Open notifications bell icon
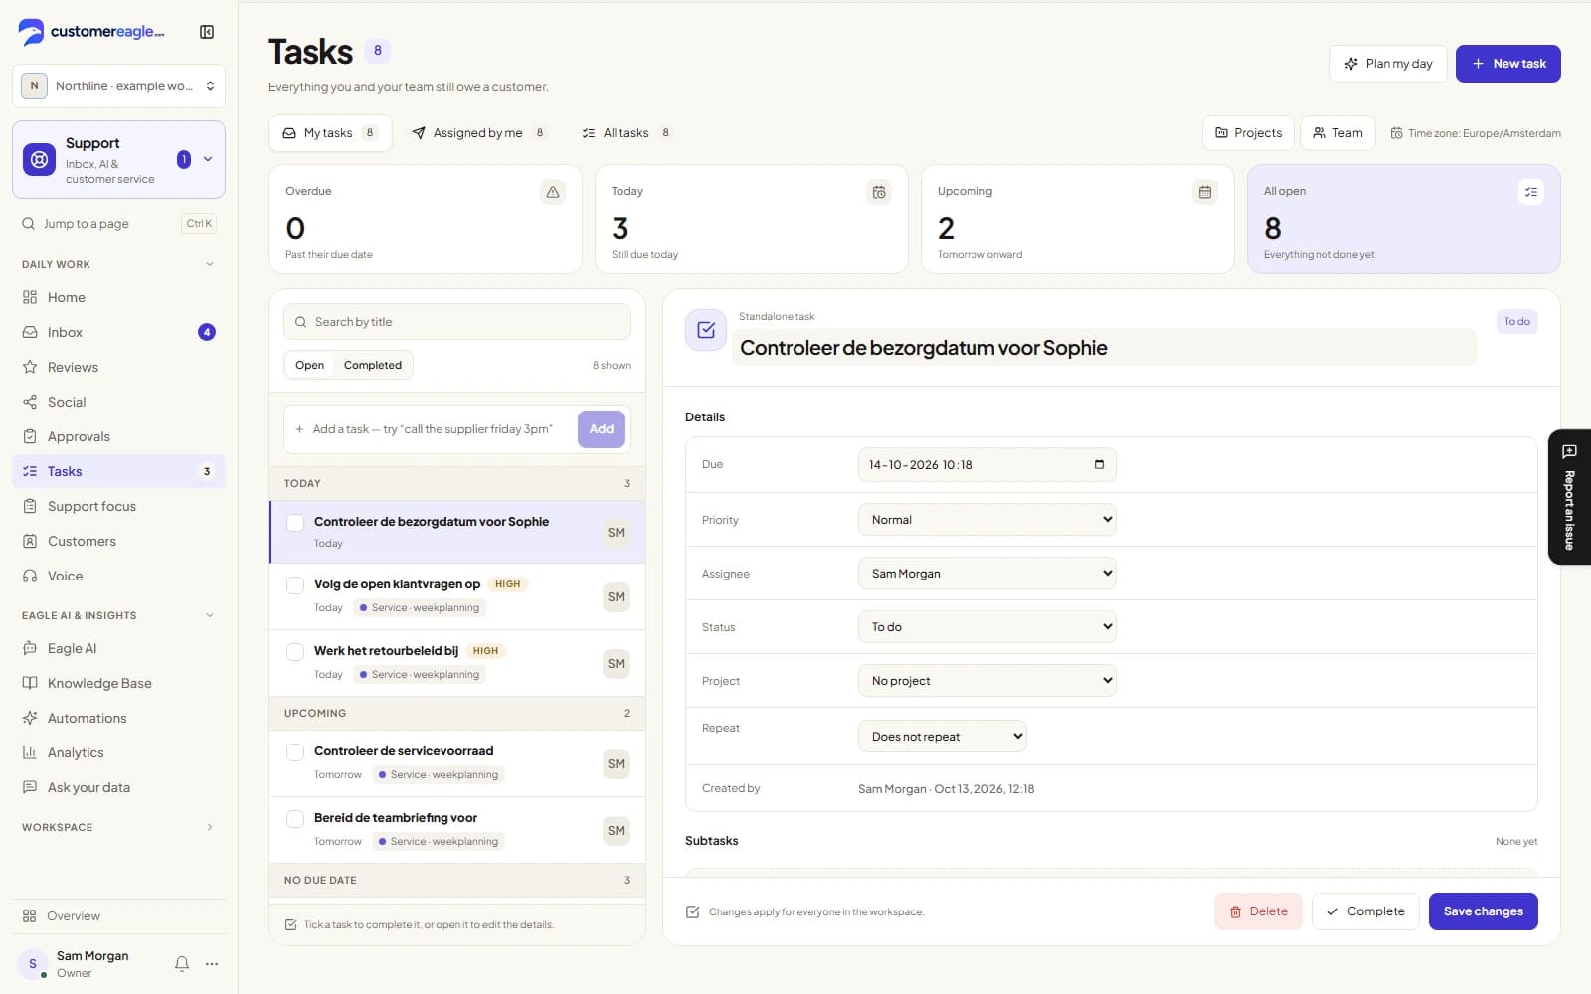The width and height of the screenshot is (1591, 994). pos(182,963)
